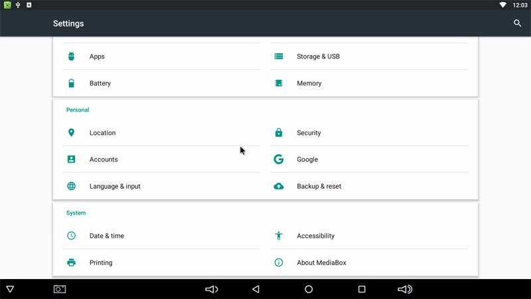
Task: Tap the Battery icon
Action: click(72, 83)
